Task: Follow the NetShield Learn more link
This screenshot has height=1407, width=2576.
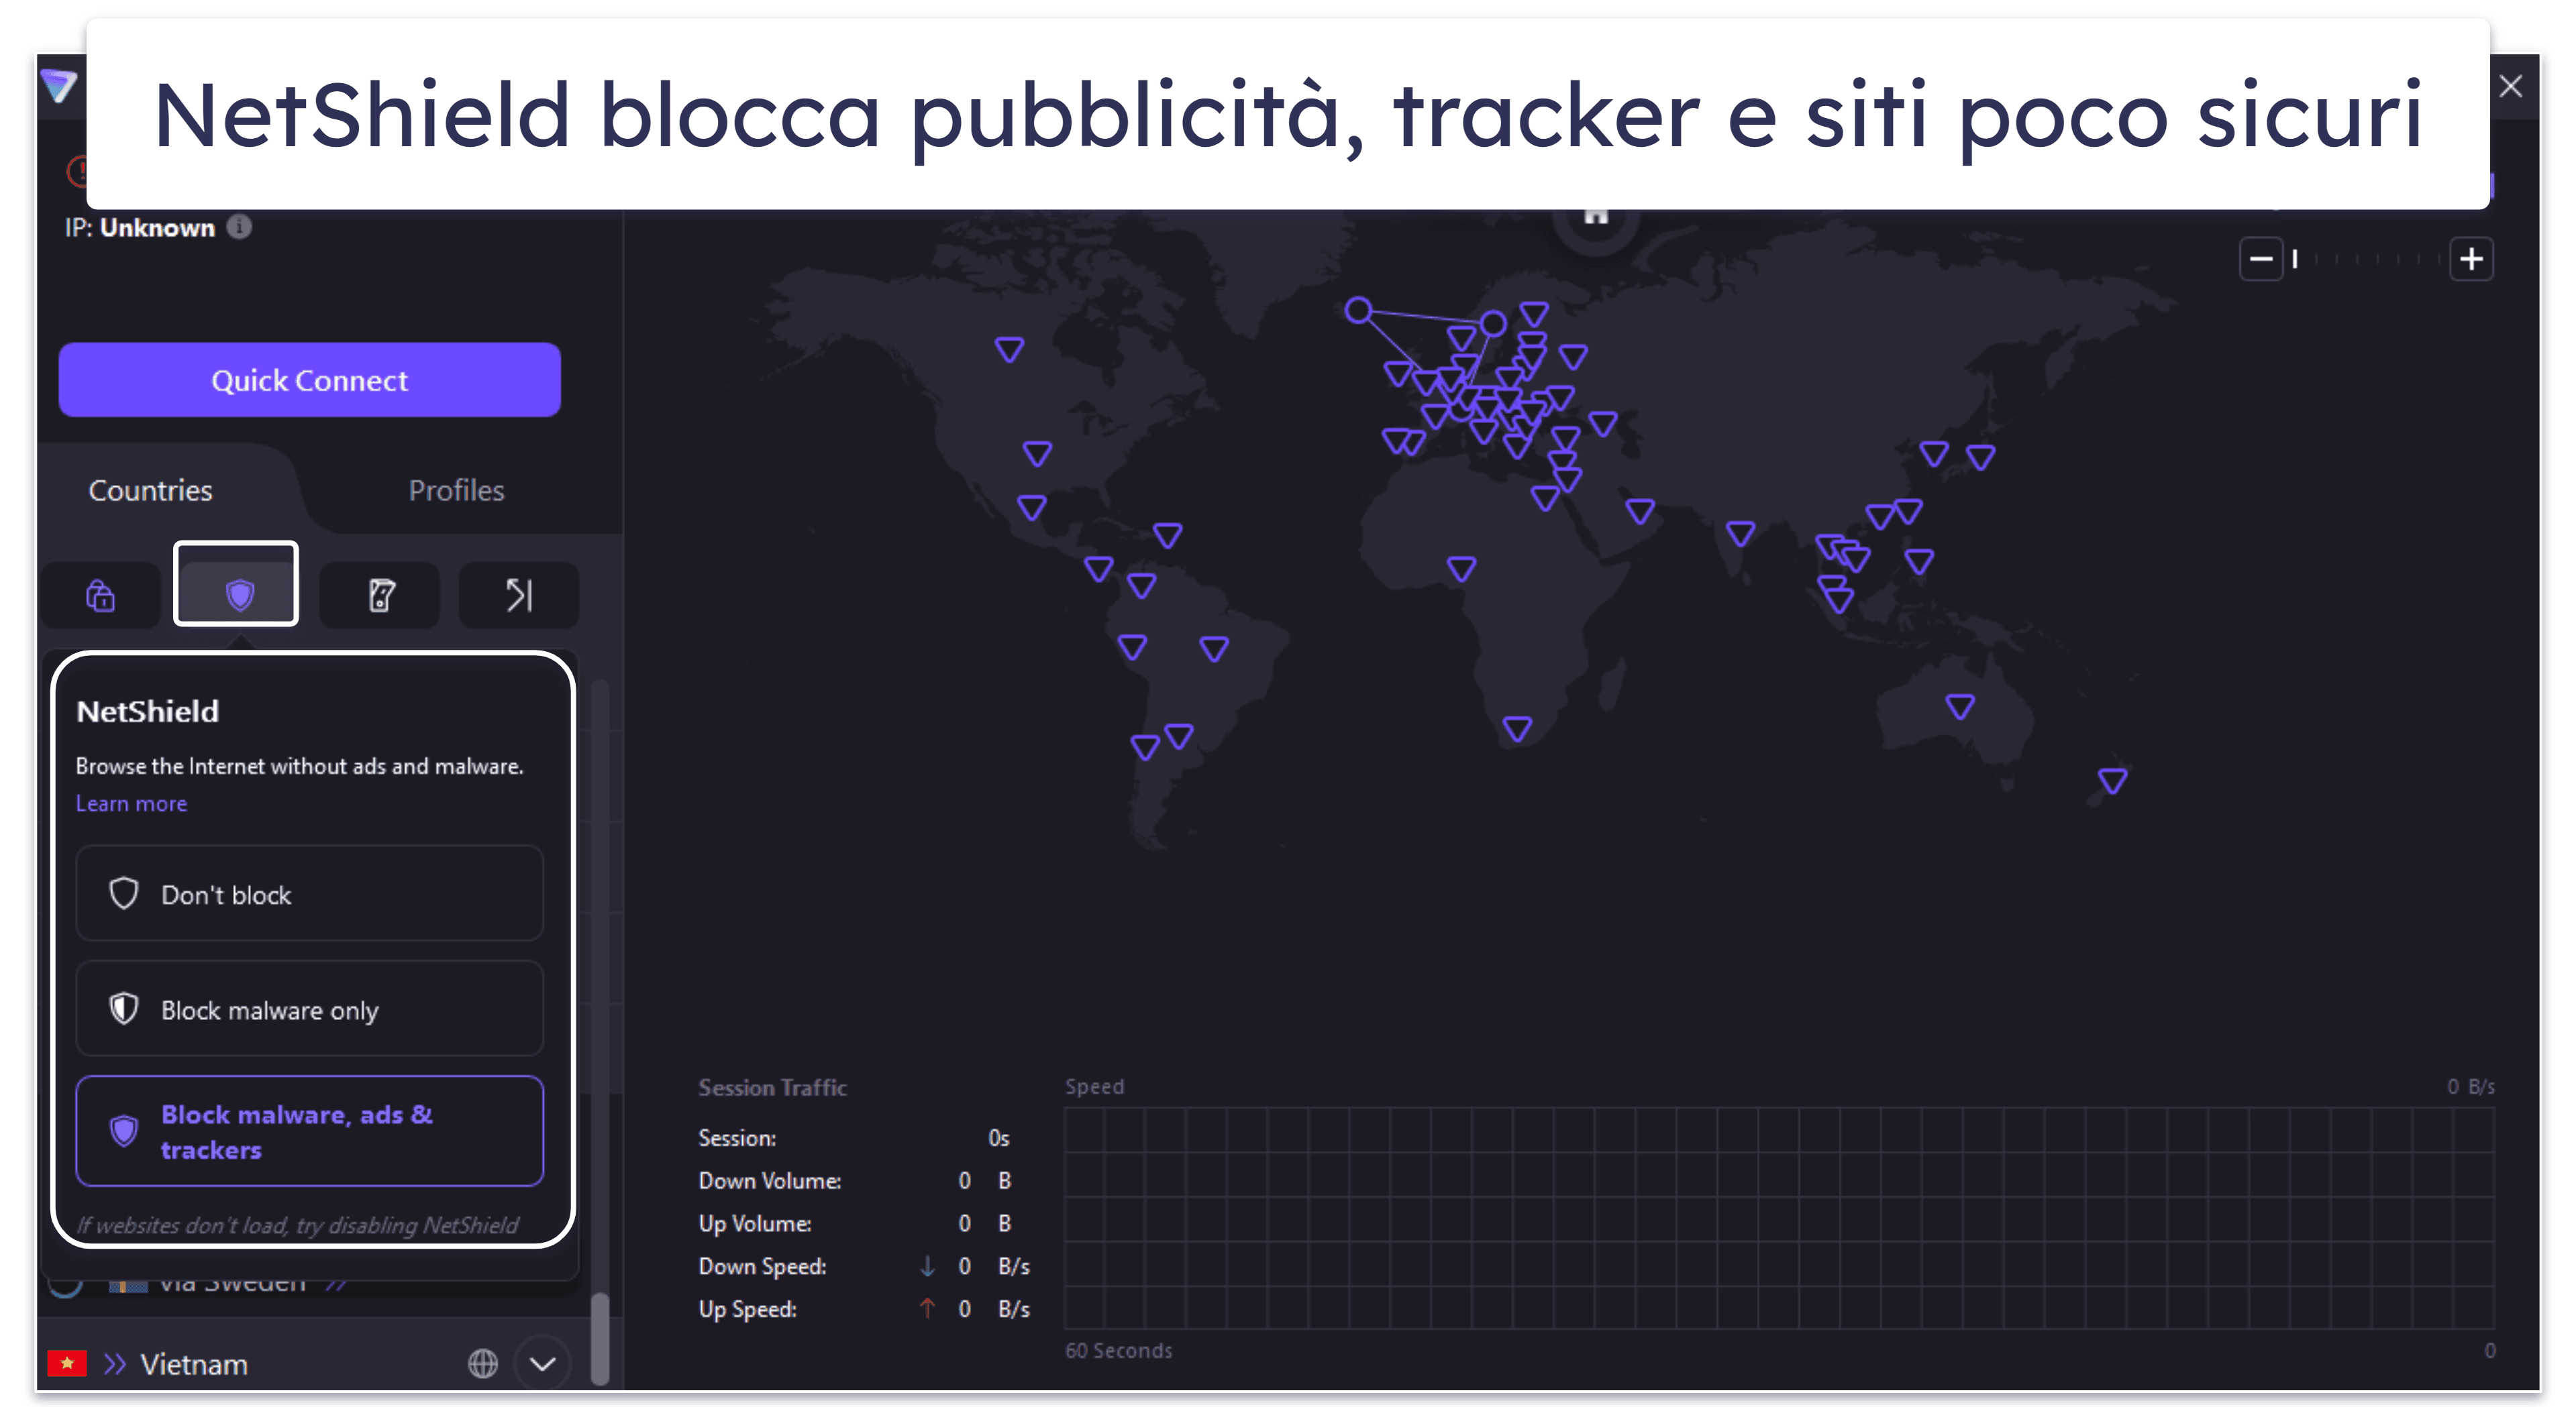Action: click(131, 803)
